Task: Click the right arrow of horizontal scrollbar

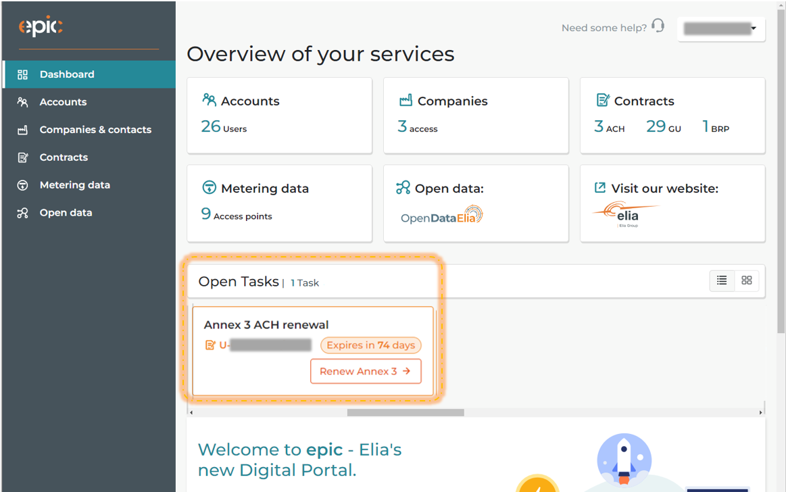Action: point(760,412)
